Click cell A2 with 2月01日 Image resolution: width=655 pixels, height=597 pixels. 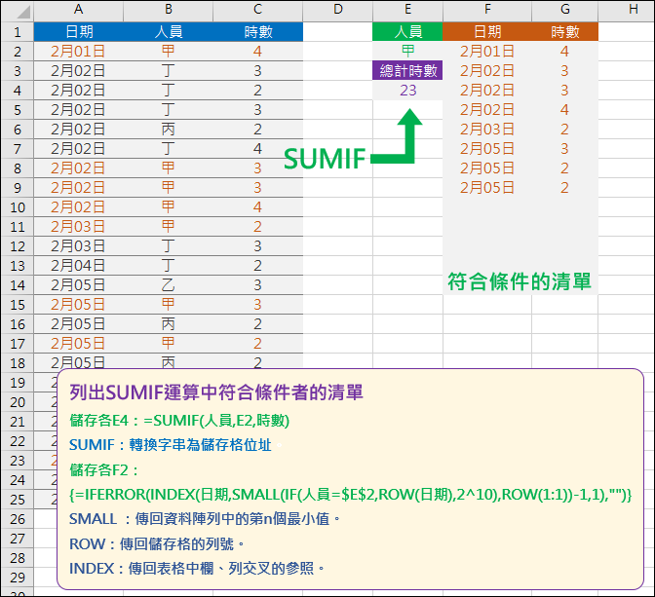click(79, 51)
